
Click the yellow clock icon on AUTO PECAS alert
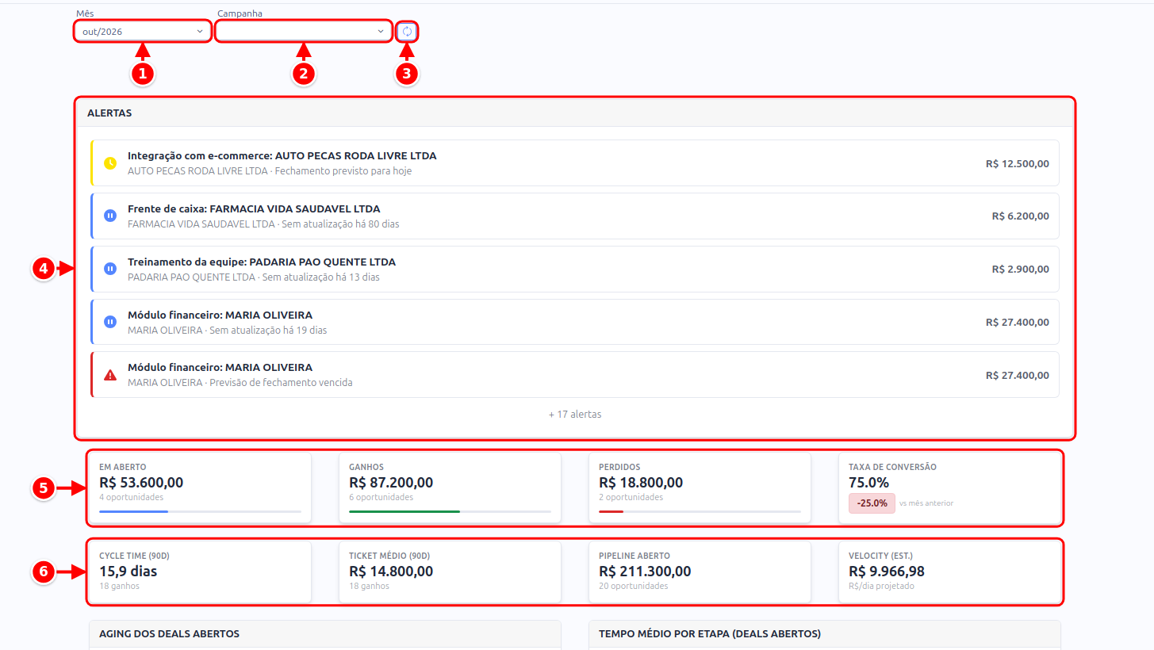(x=110, y=163)
